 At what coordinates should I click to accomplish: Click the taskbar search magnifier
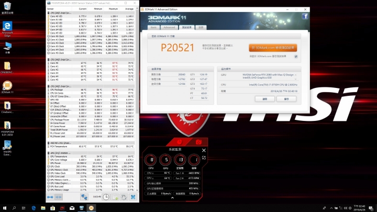point(14,208)
